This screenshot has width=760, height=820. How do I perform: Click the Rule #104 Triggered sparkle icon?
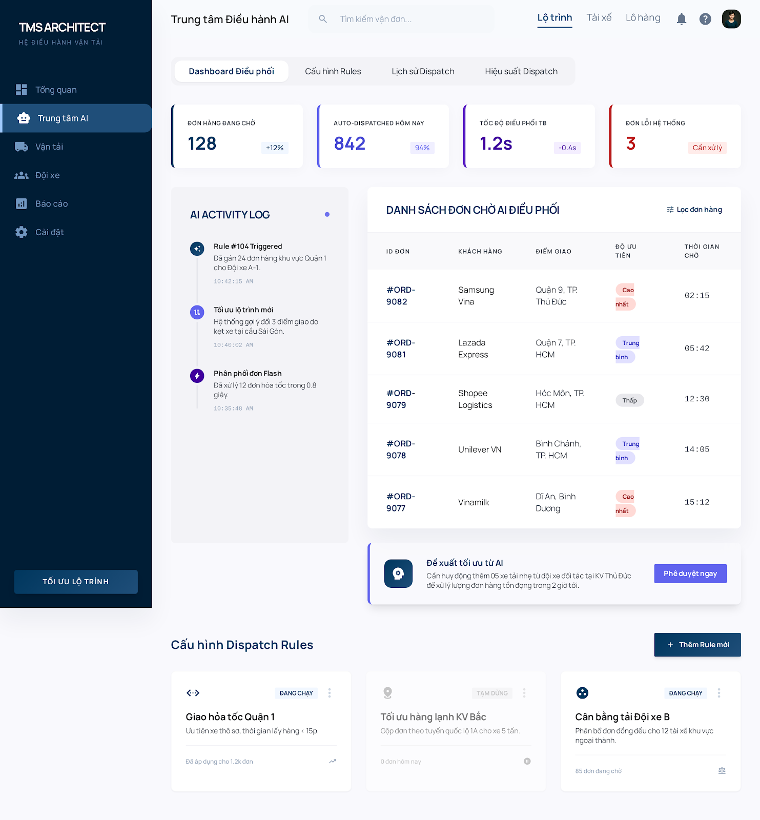coord(197,249)
